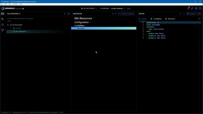Click editor line 'newKey: New Value'
203x114 pixels.
tap(156, 34)
